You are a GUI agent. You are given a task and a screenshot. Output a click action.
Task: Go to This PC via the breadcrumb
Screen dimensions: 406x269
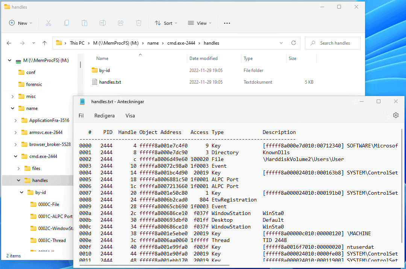[x=77, y=43]
